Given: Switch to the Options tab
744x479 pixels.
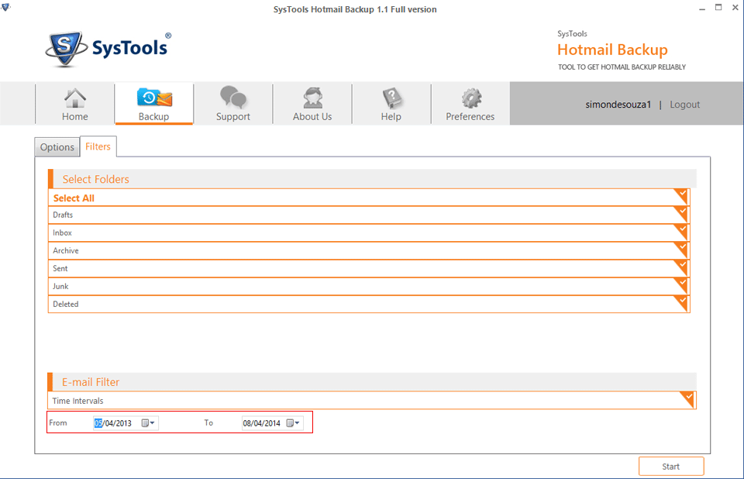Looking at the screenshot, I should coord(57,147).
